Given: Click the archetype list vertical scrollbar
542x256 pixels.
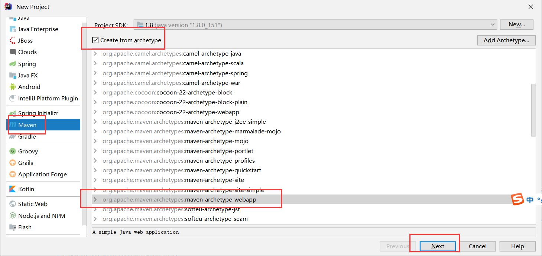Looking at the screenshot, I should click(x=533, y=110).
